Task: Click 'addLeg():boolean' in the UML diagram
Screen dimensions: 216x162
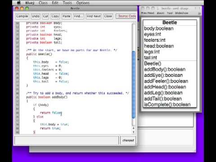Action: click(163, 93)
